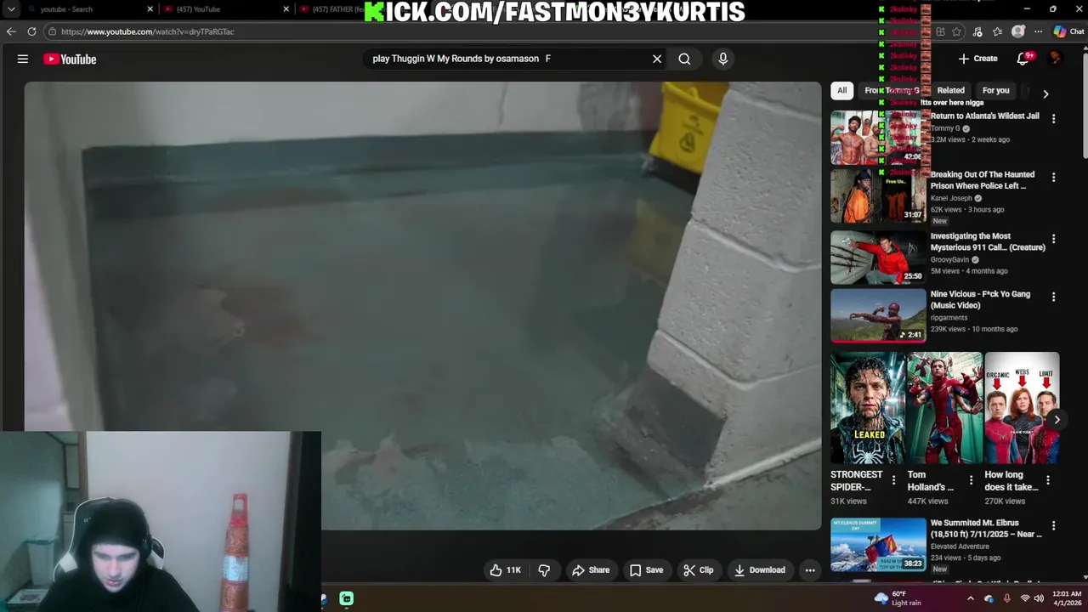The height and width of the screenshot is (612, 1088).
Task: Open options for 'Breaking Out Of The Haunted Prison'
Action: click(1053, 178)
